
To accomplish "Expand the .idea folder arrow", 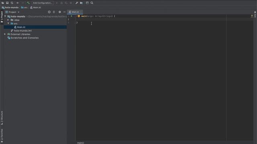I will [x=8, y=20].
